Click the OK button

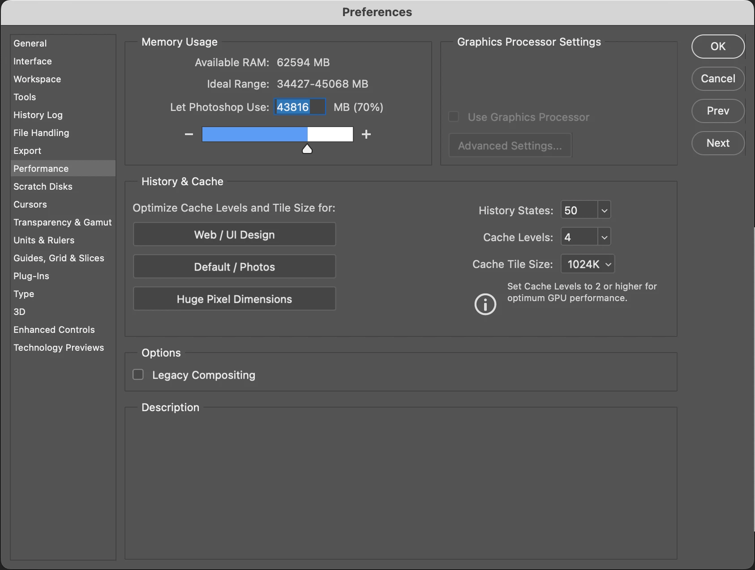(x=718, y=47)
